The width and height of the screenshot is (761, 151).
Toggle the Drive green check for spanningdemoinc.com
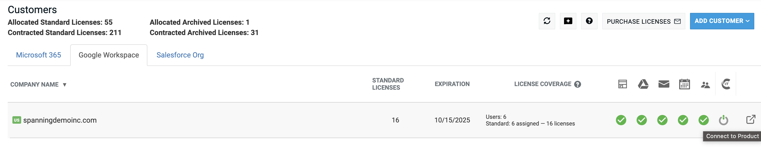pyautogui.click(x=642, y=120)
